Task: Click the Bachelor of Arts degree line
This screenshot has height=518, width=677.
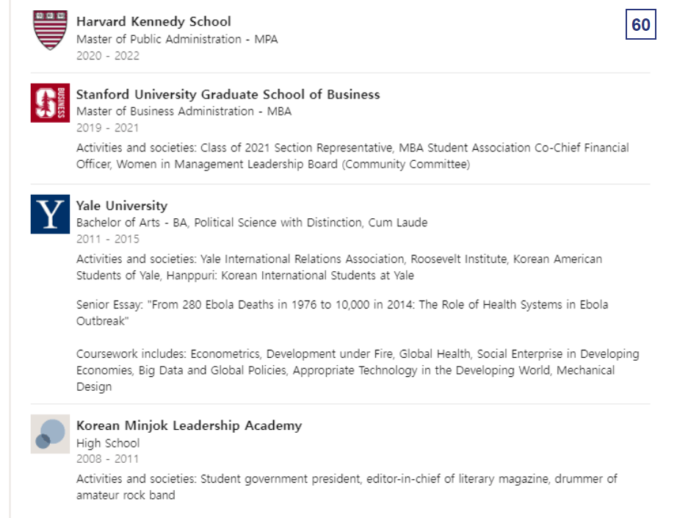Action: coord(252,223)
